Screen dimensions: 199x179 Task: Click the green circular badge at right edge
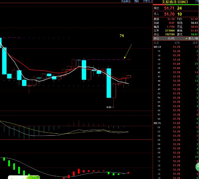[197, 167]
